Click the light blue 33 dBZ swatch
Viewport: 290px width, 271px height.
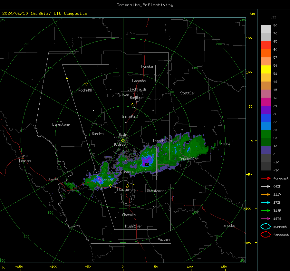pos(266,126)
